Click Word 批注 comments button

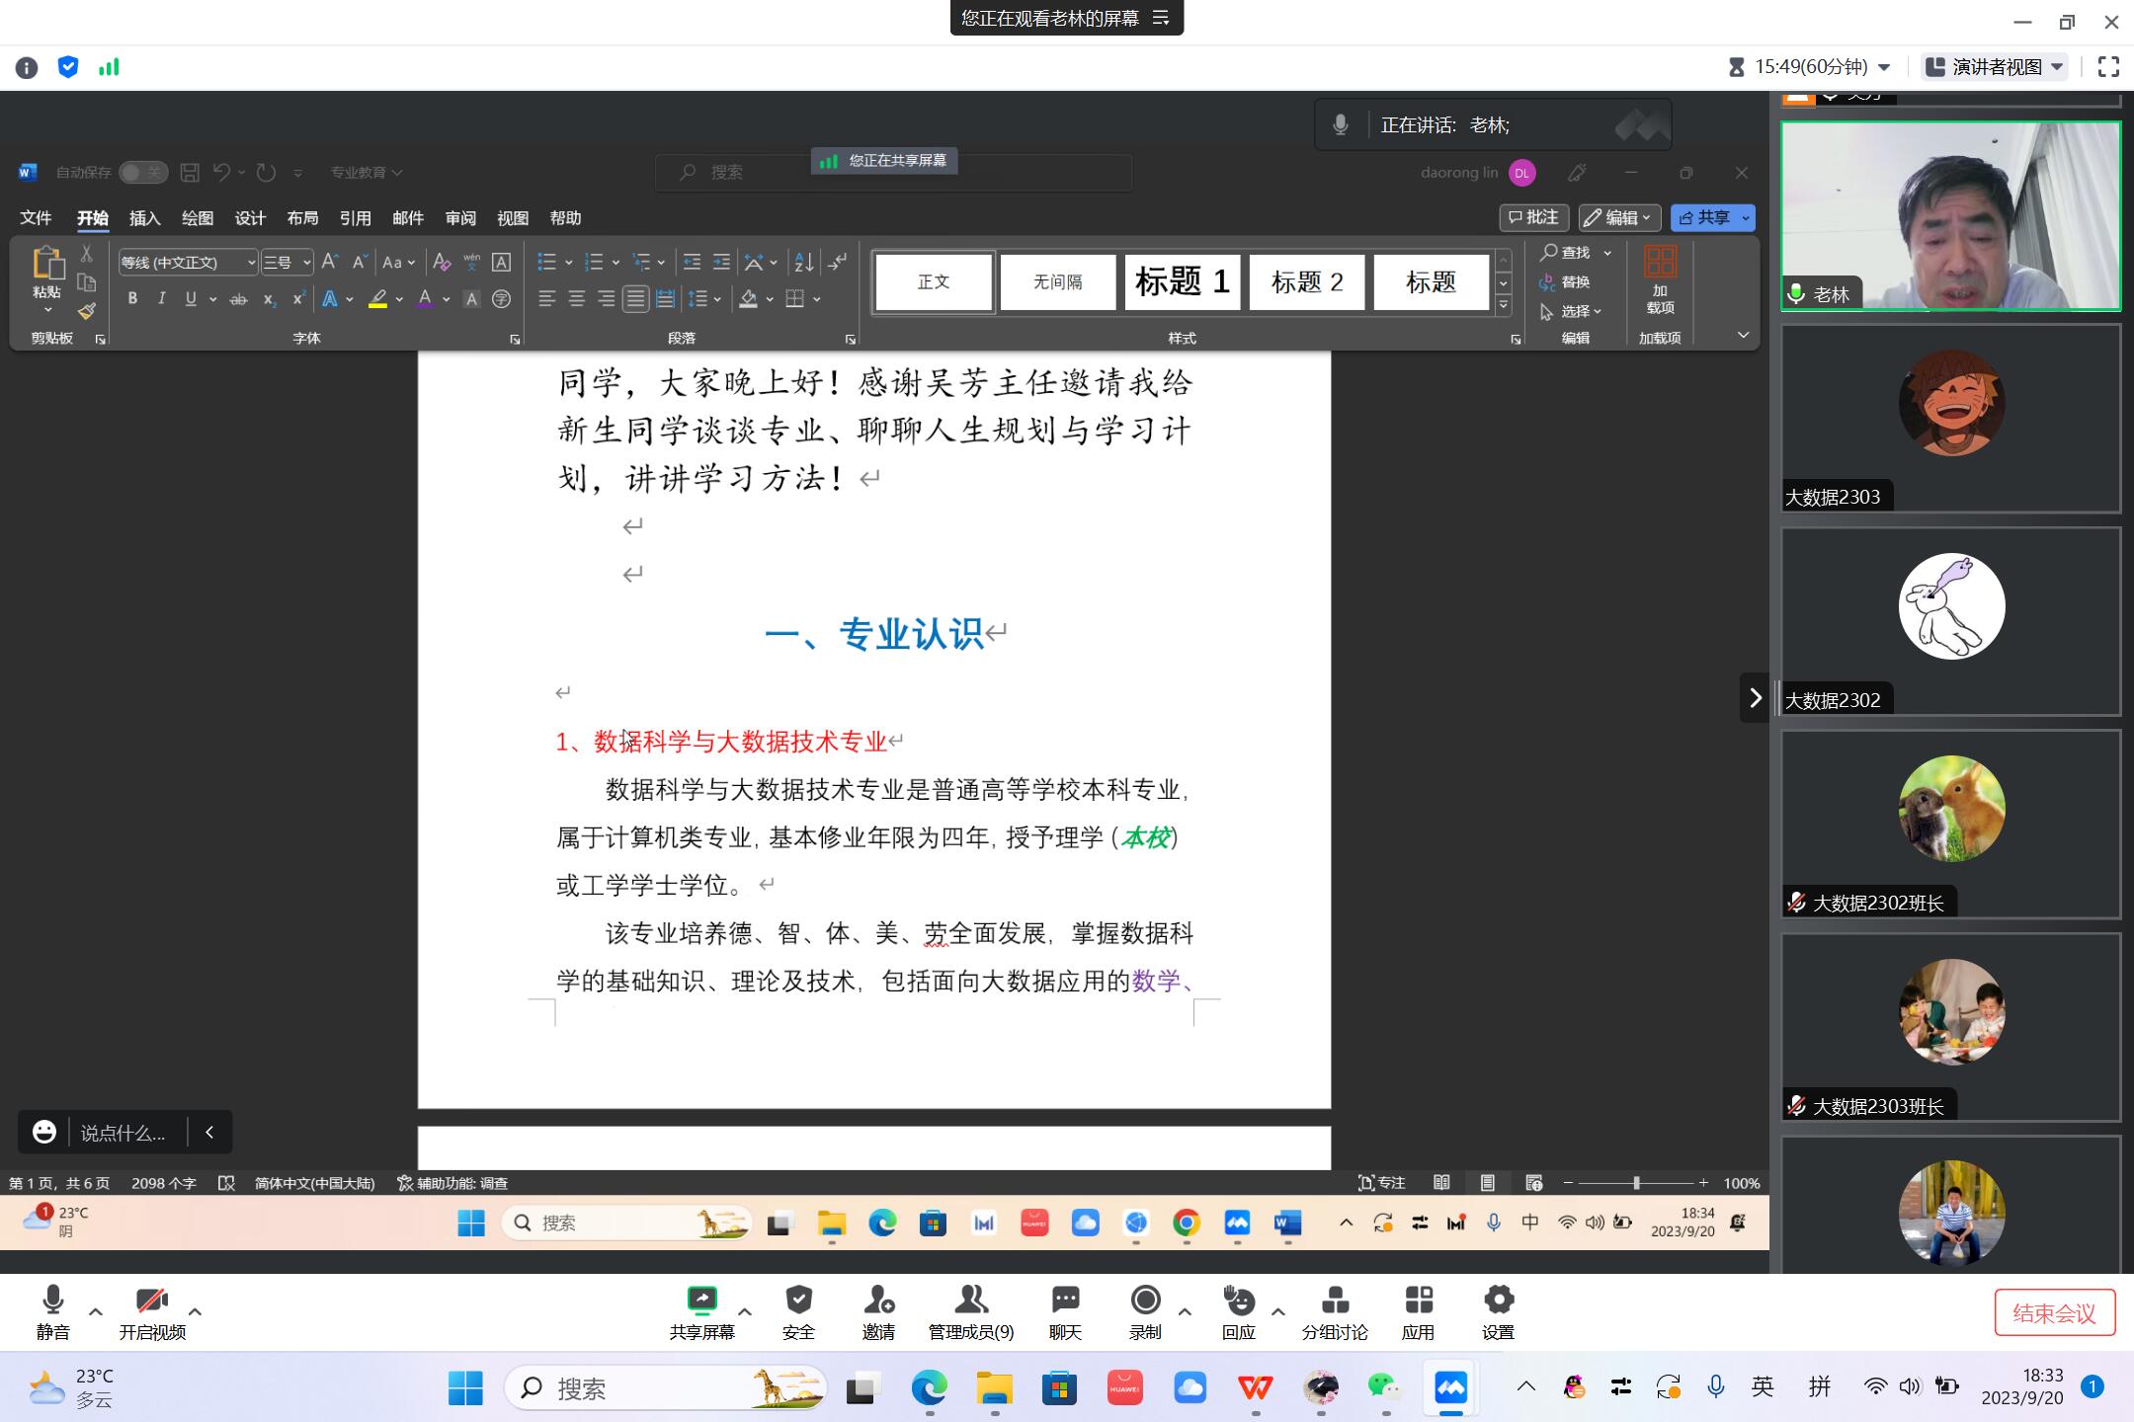coord(1534,217)
